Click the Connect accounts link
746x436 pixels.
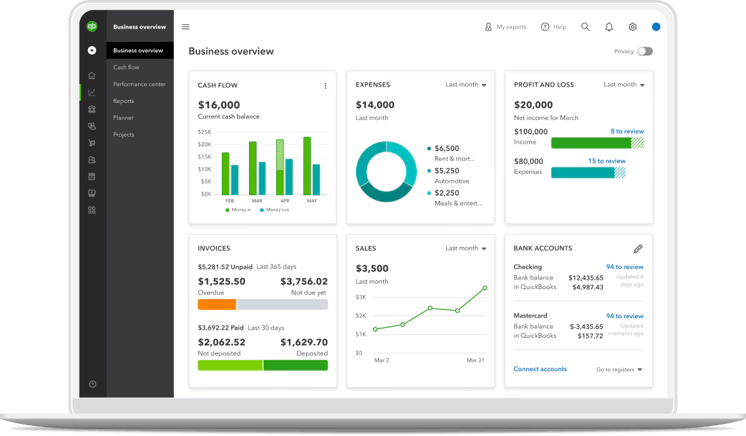540,369
